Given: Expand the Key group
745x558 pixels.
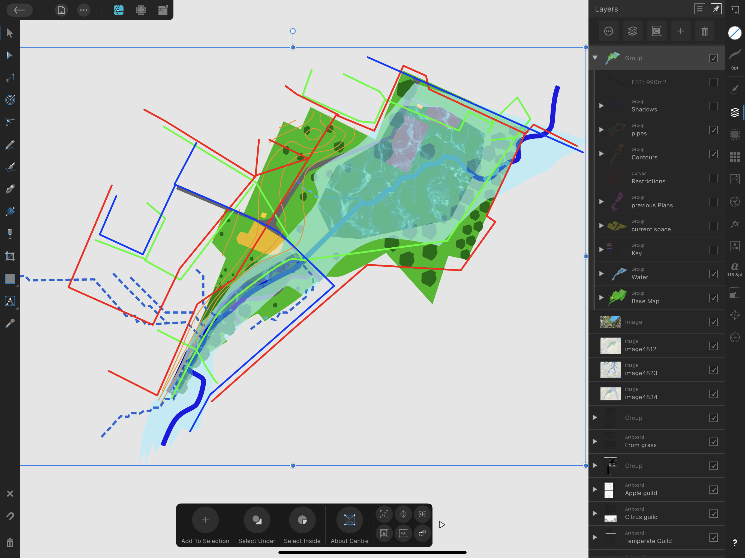Looking at the screenshot, I should pyautogui.click(x=601, y=250).
